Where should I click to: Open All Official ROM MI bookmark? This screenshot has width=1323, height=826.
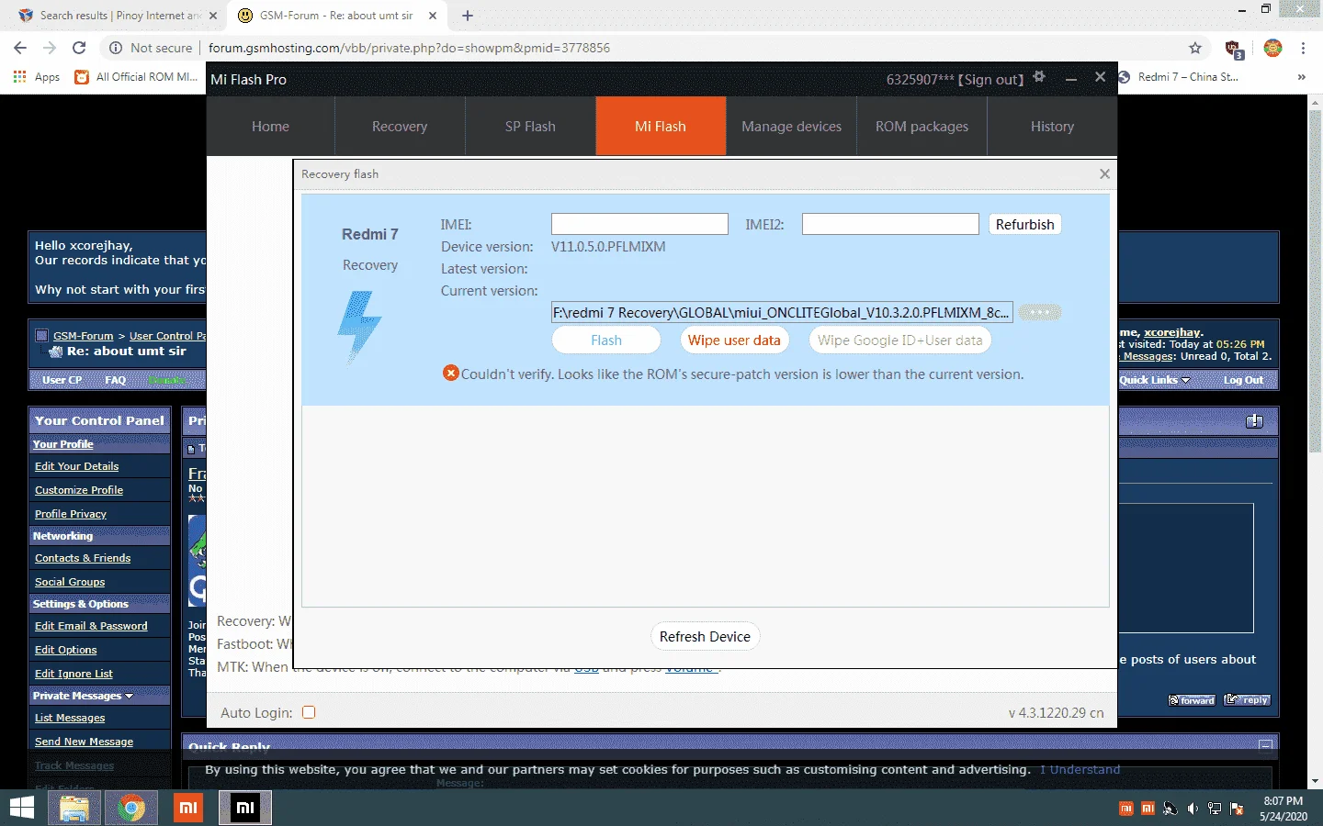(136, 77)
